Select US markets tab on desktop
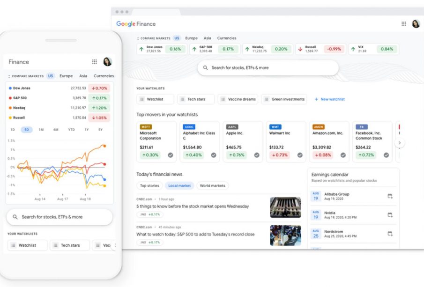424x287 pixels. [x=177, y=38]
